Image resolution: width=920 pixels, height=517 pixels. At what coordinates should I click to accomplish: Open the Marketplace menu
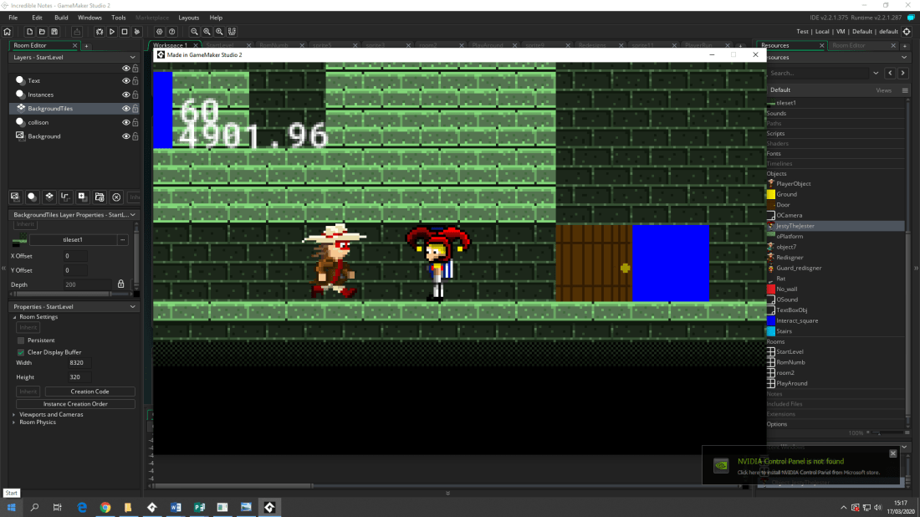tap(152, 17)
